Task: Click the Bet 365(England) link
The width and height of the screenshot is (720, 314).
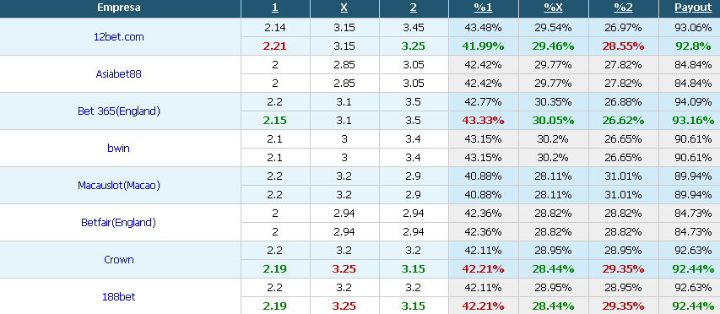Action: pos(119,111)
